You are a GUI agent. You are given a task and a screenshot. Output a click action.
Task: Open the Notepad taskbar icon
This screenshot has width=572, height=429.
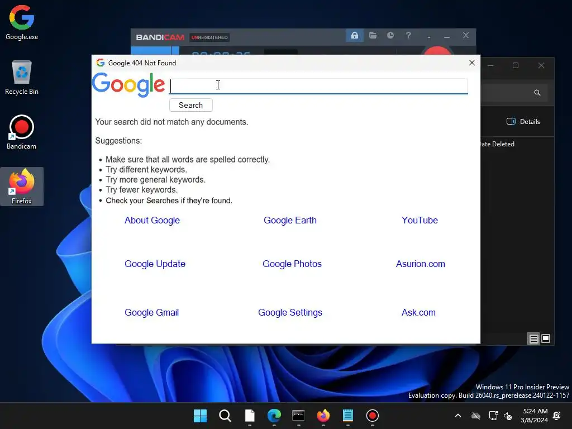[x=347, y=416]
